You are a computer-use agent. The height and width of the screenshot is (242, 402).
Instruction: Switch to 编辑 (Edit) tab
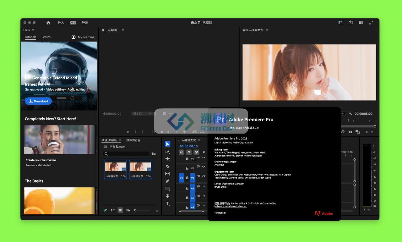pos(73,23)
